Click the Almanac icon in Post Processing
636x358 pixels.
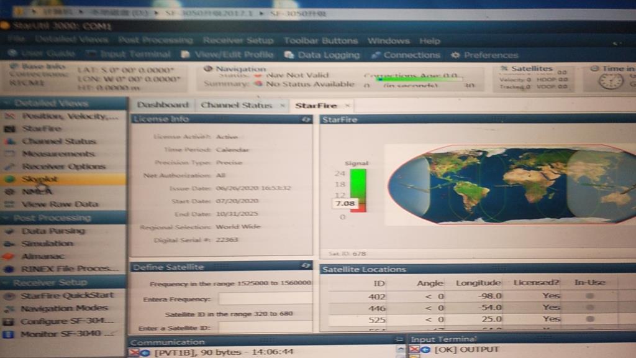pos(9,256)
